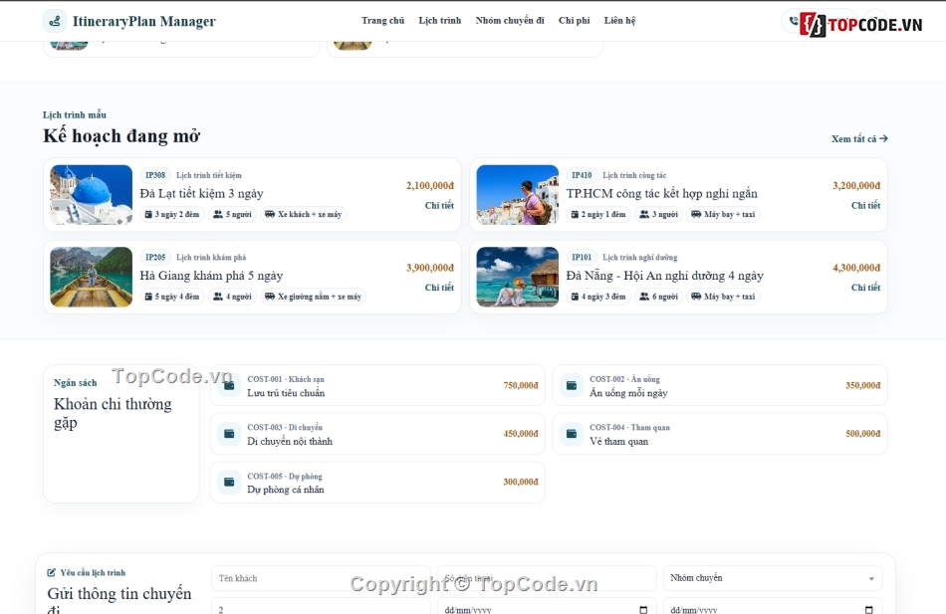Click the Hà Giang boat lake thumbnail
Viewport: 946px width, 614px height.
[91, 277]
